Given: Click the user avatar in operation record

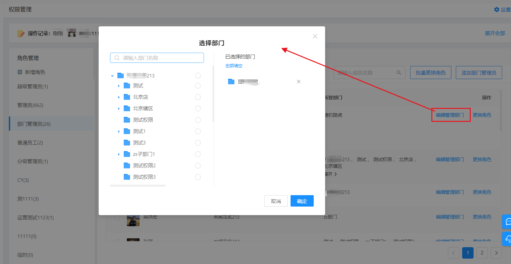Looking at the screenshot, I should click(x=72, y=33).
